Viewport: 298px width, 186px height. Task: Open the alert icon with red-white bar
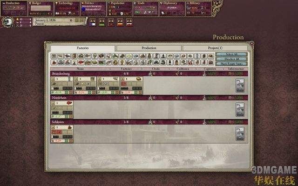129,22
